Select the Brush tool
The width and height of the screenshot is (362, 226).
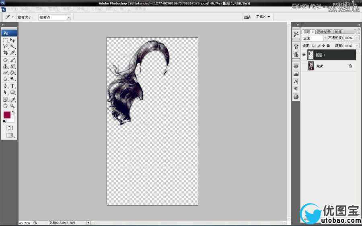[12, 60]
